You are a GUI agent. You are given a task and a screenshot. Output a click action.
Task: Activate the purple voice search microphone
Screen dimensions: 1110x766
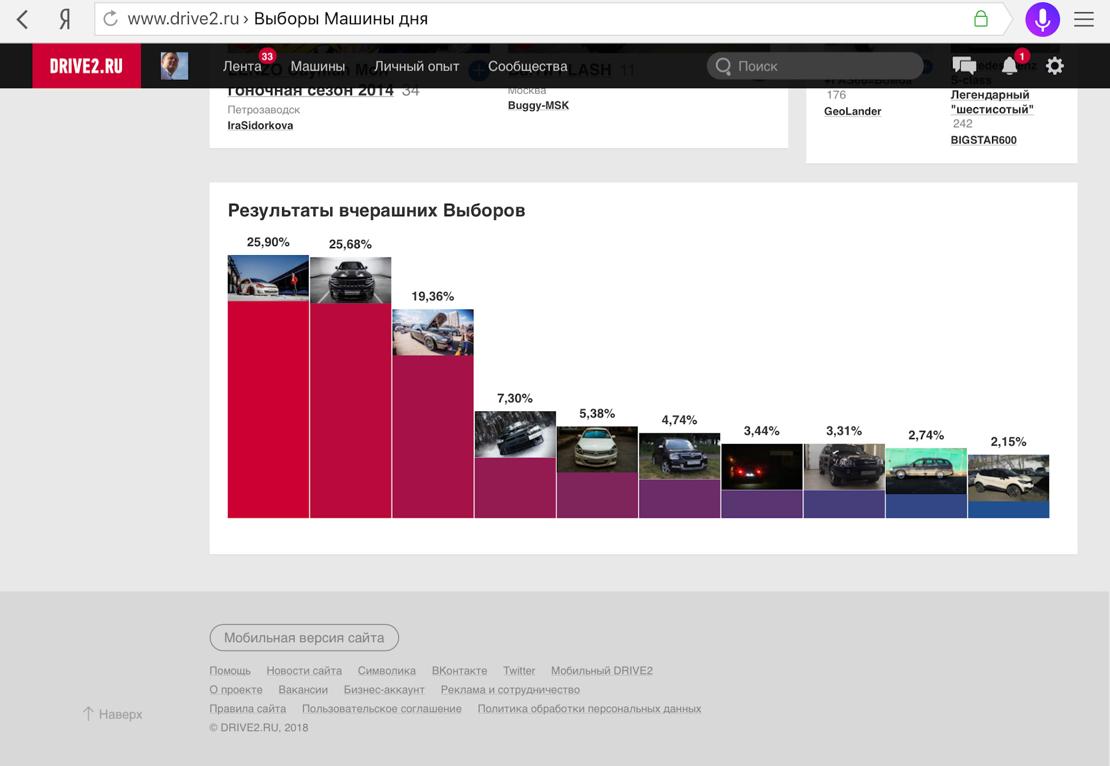click(1042, 19)
